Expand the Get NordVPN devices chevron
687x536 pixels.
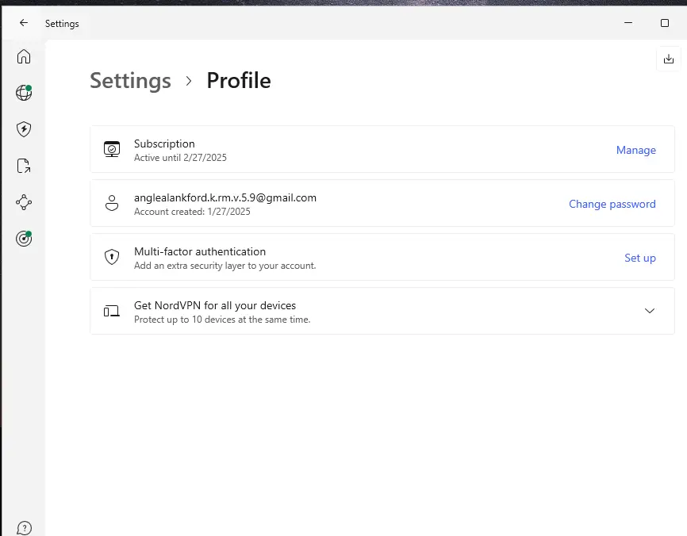[x=650, y=311]
